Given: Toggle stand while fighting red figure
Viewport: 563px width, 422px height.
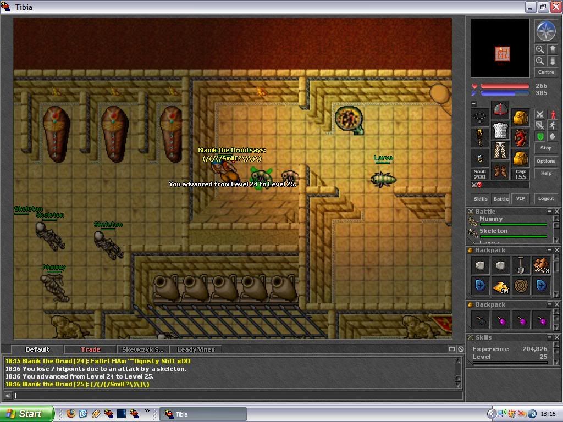Looking at the screenshot, I should tap(552, 114).
